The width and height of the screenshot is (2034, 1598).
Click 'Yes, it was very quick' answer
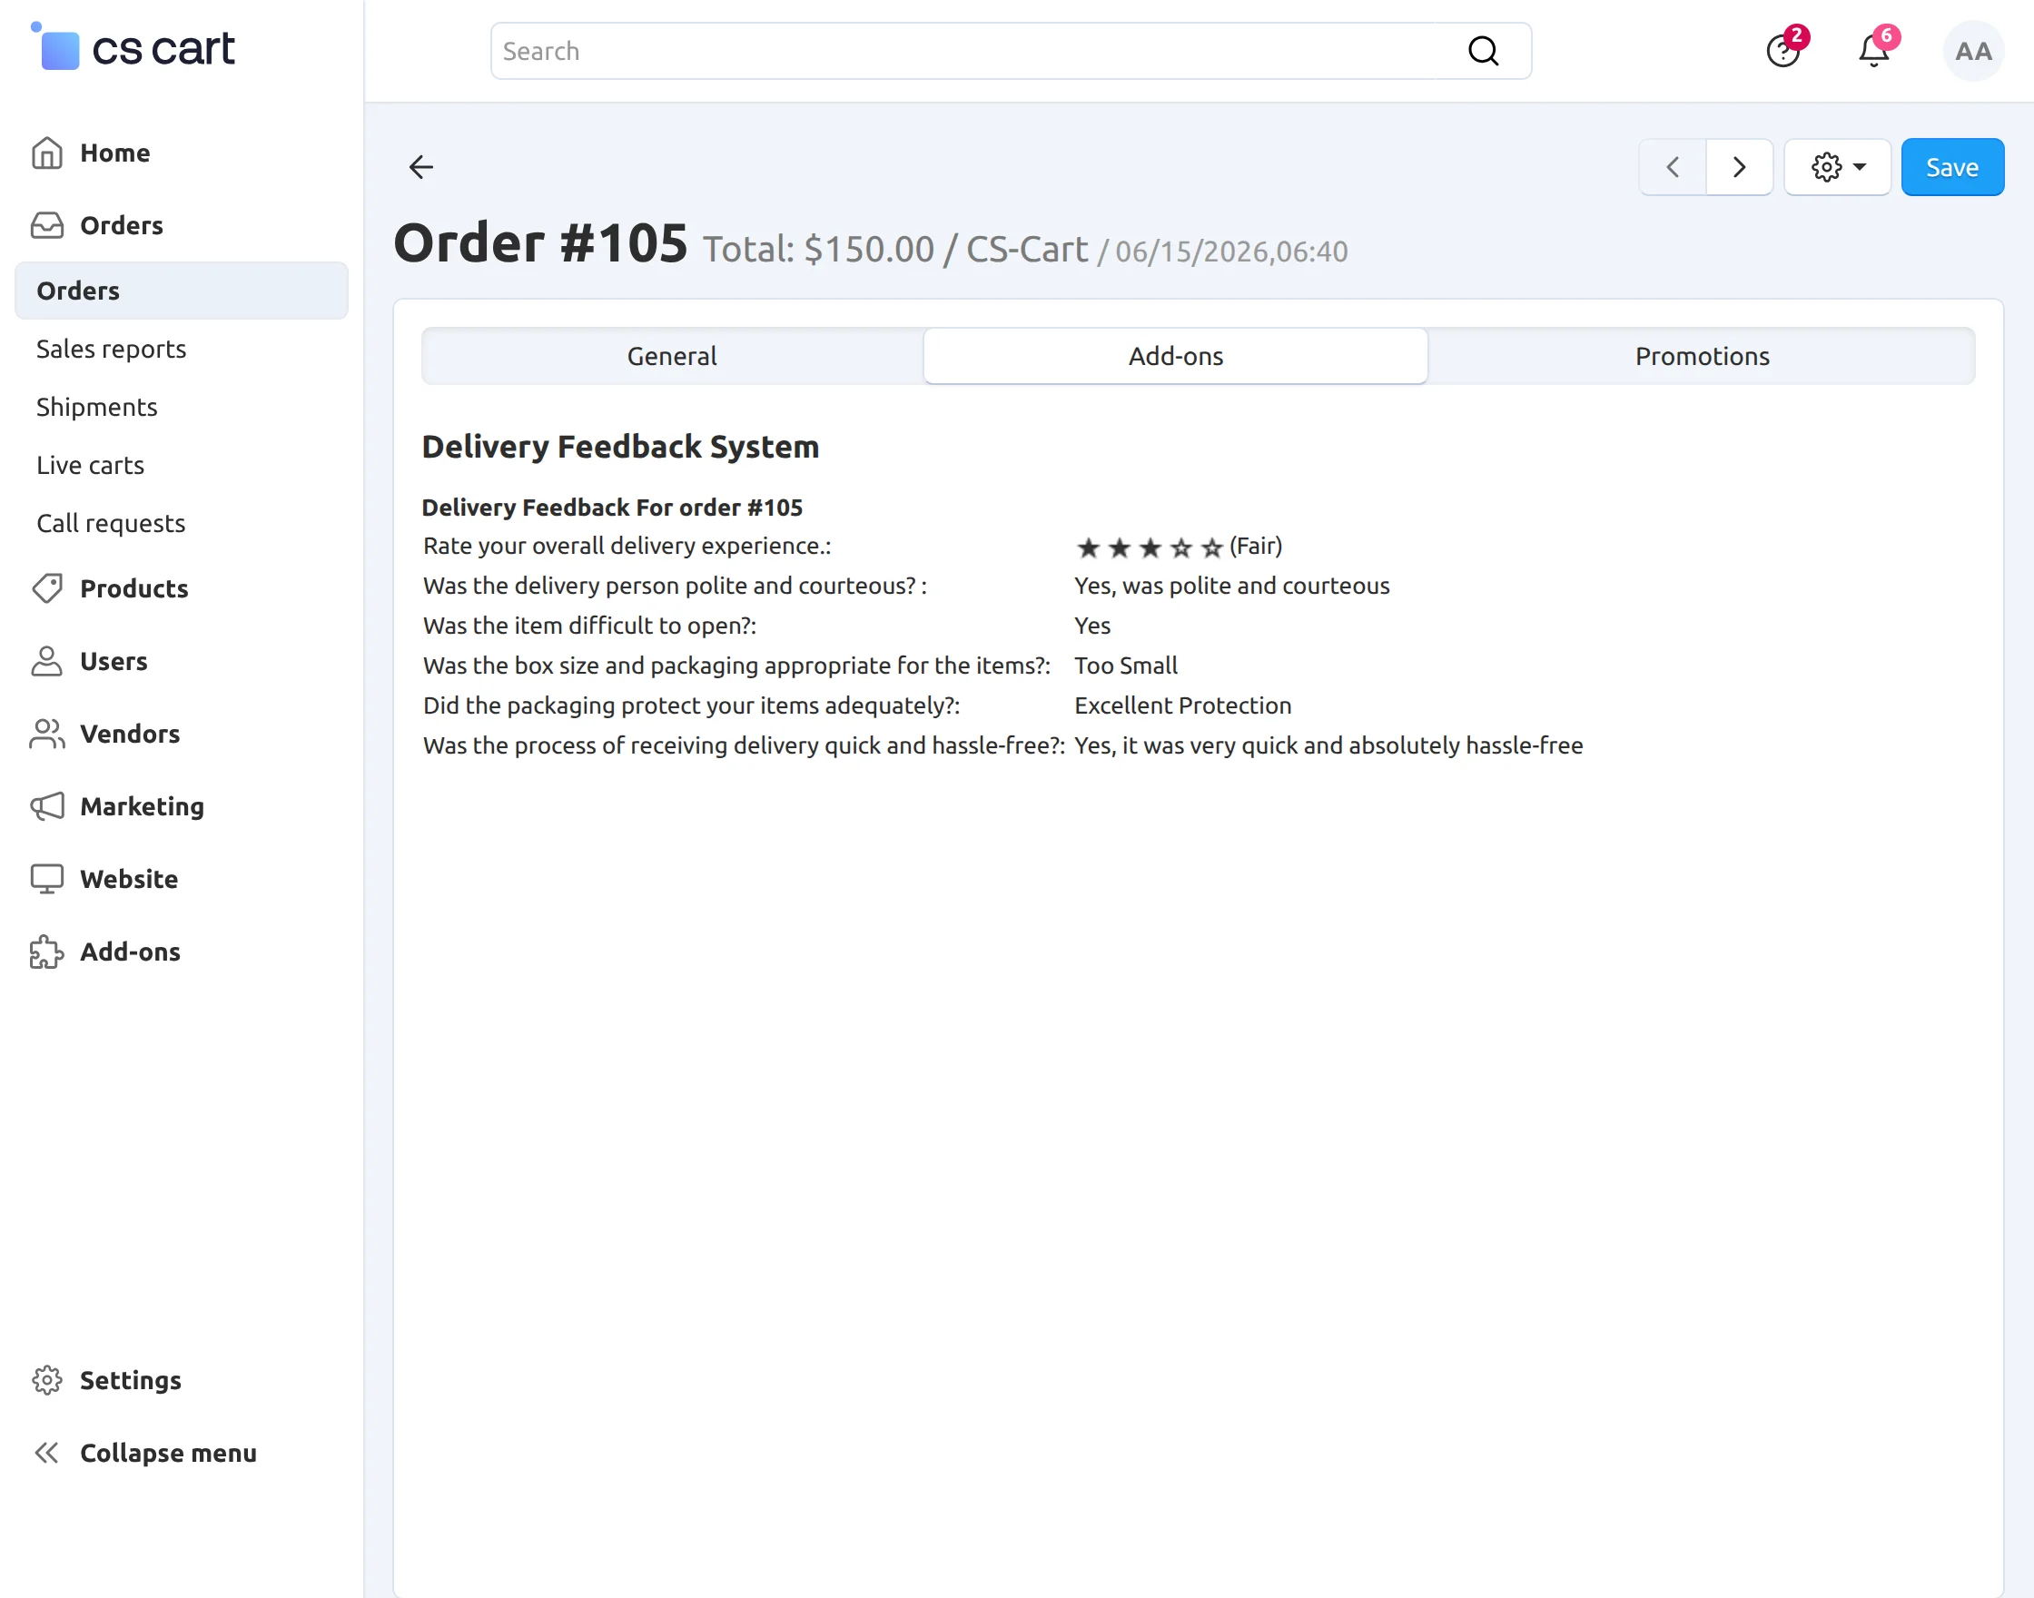point(1328,746)
